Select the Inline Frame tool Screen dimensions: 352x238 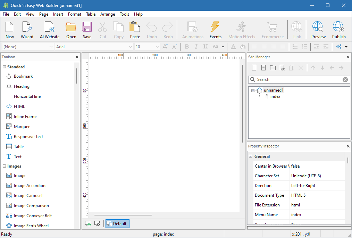21,117
